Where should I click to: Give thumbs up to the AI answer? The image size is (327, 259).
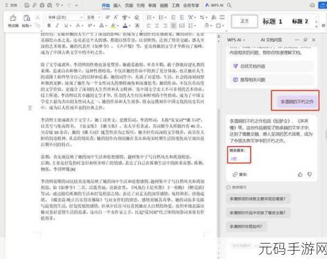300,174
